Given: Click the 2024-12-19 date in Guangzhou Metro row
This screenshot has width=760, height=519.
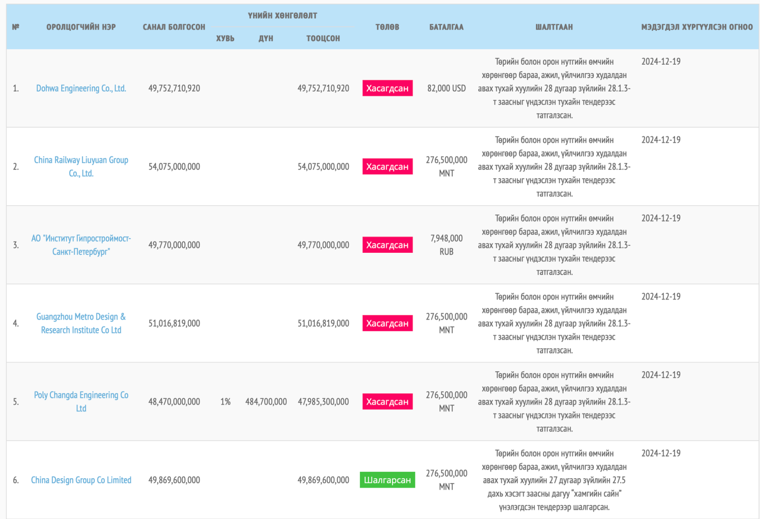Looking at the screenshot, I should [661, 297].
